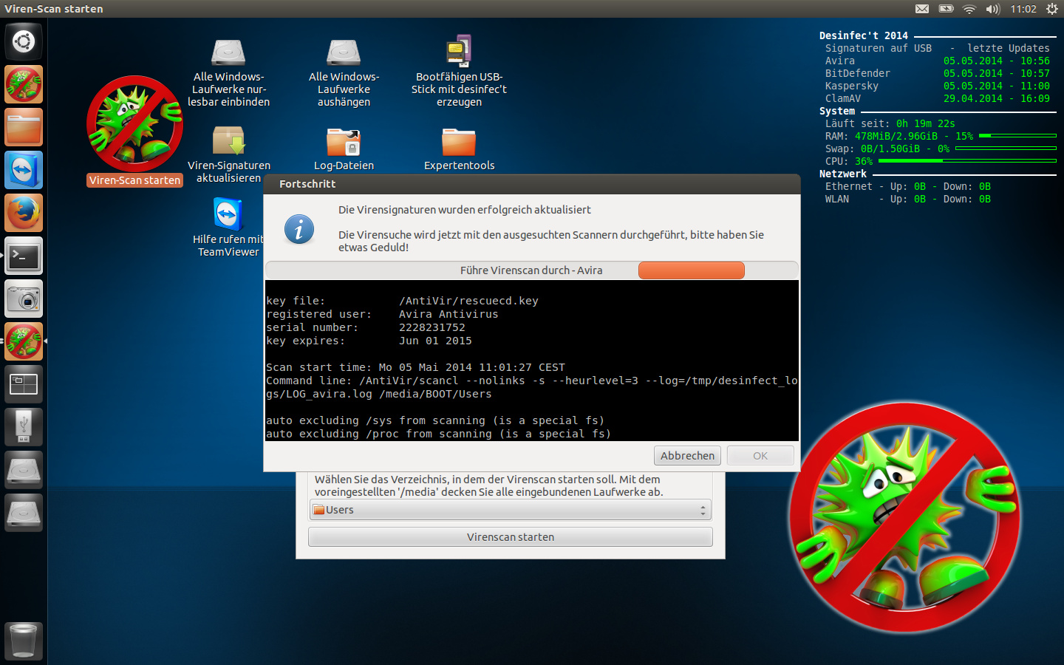The height and width of the screenshot is (665, 1064).
Task: Select 'Bootfähigen USB-Stick mit desinfec't erzeugen' icon
Action: pos(459,71)
